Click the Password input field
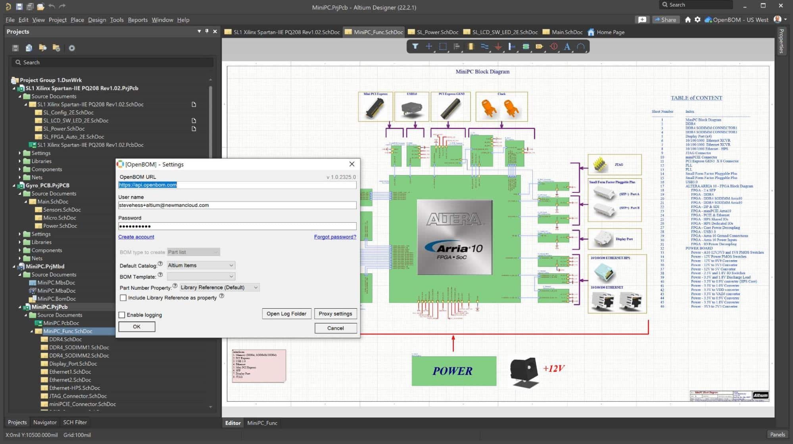The height and width of the screenshot is (444, 793). (x=237, y=226)
